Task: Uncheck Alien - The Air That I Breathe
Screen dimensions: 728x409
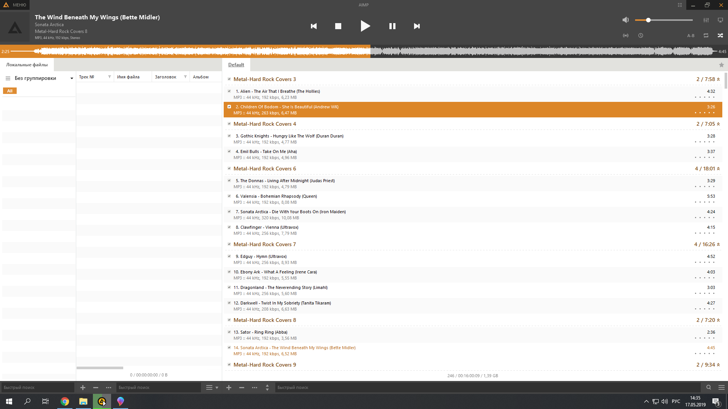Action: pos(229,91)
